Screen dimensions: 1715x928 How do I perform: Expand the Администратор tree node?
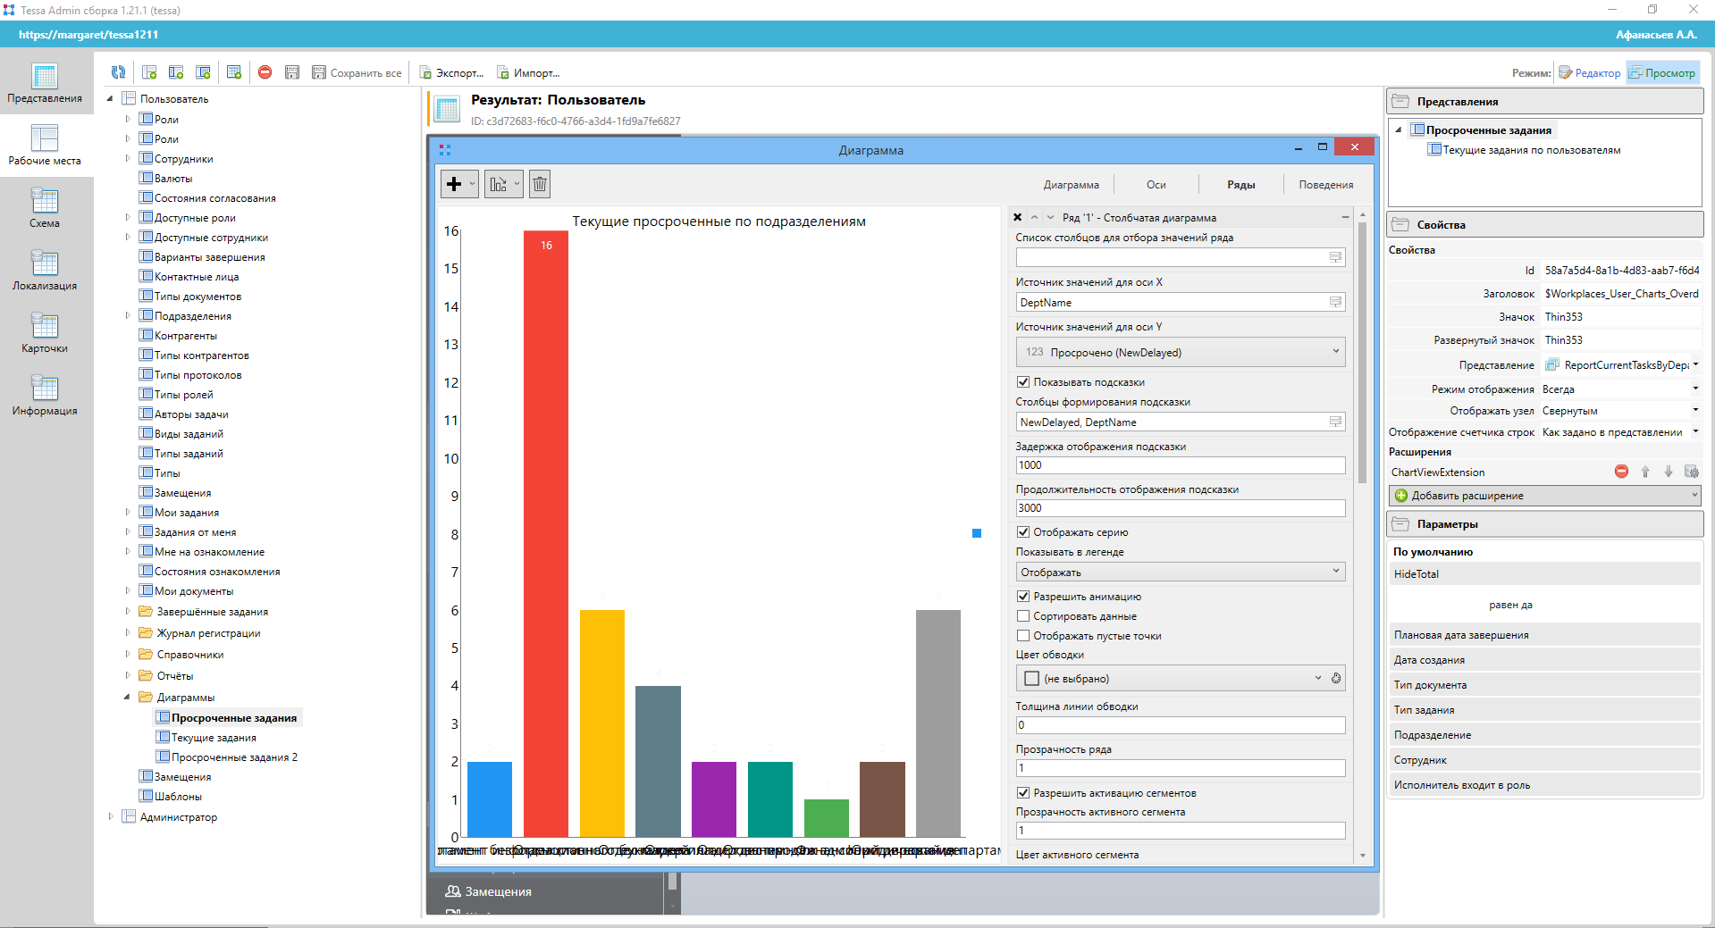click(x=111, y=816)
